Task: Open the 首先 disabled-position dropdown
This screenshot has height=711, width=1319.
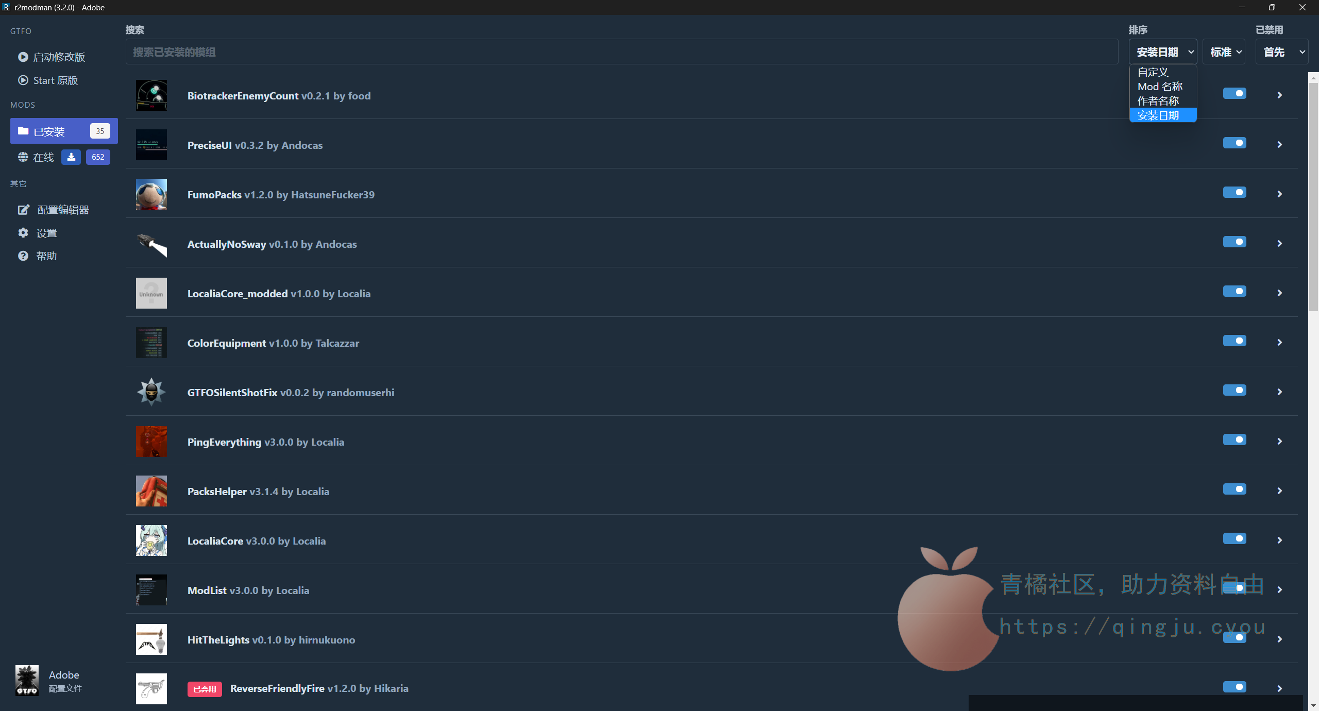Action: click(x=1282, y=52)
